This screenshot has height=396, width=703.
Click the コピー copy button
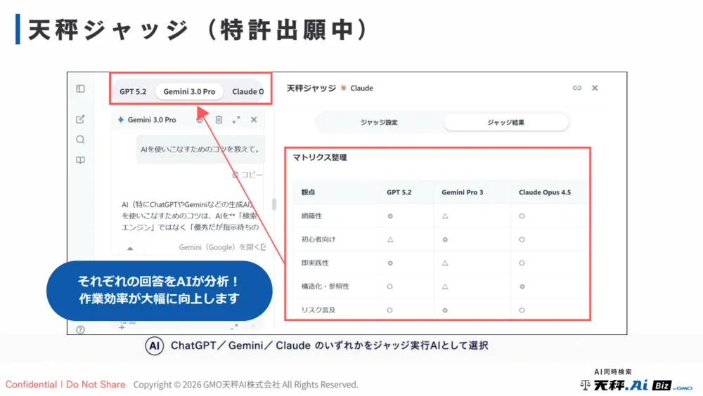coord(247,175)
